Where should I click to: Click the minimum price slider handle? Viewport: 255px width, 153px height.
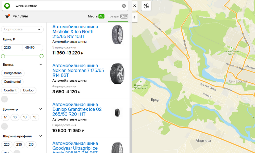point(3,56)
